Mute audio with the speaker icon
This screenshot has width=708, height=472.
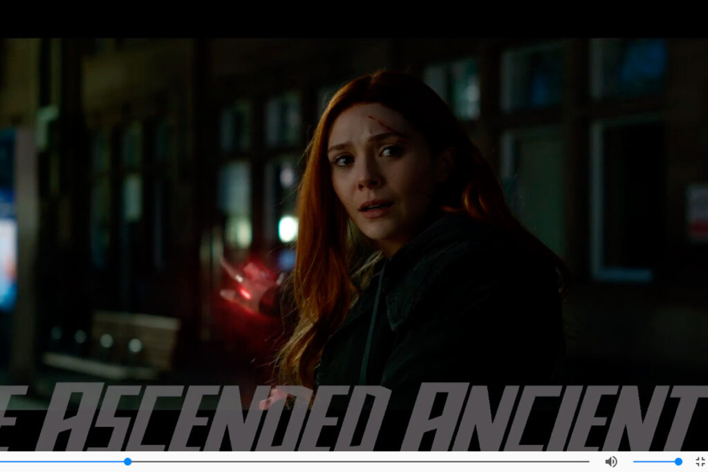point(611,462)
